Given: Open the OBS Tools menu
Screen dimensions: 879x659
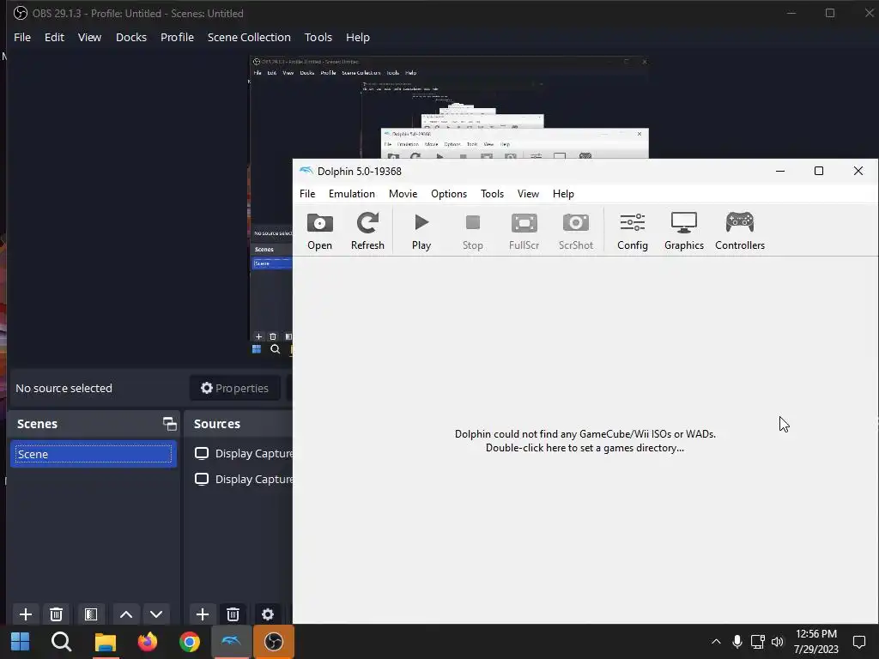Looking at the screenshot, I should [318, 38].
